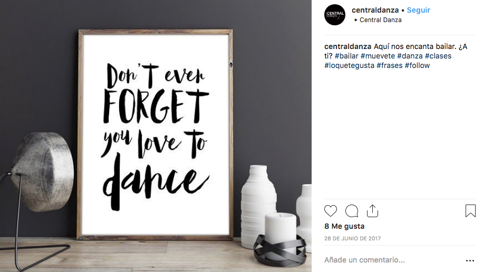Save the post with the bookmark icon
The image size is (483, 272).
click(x=470, y=211)
